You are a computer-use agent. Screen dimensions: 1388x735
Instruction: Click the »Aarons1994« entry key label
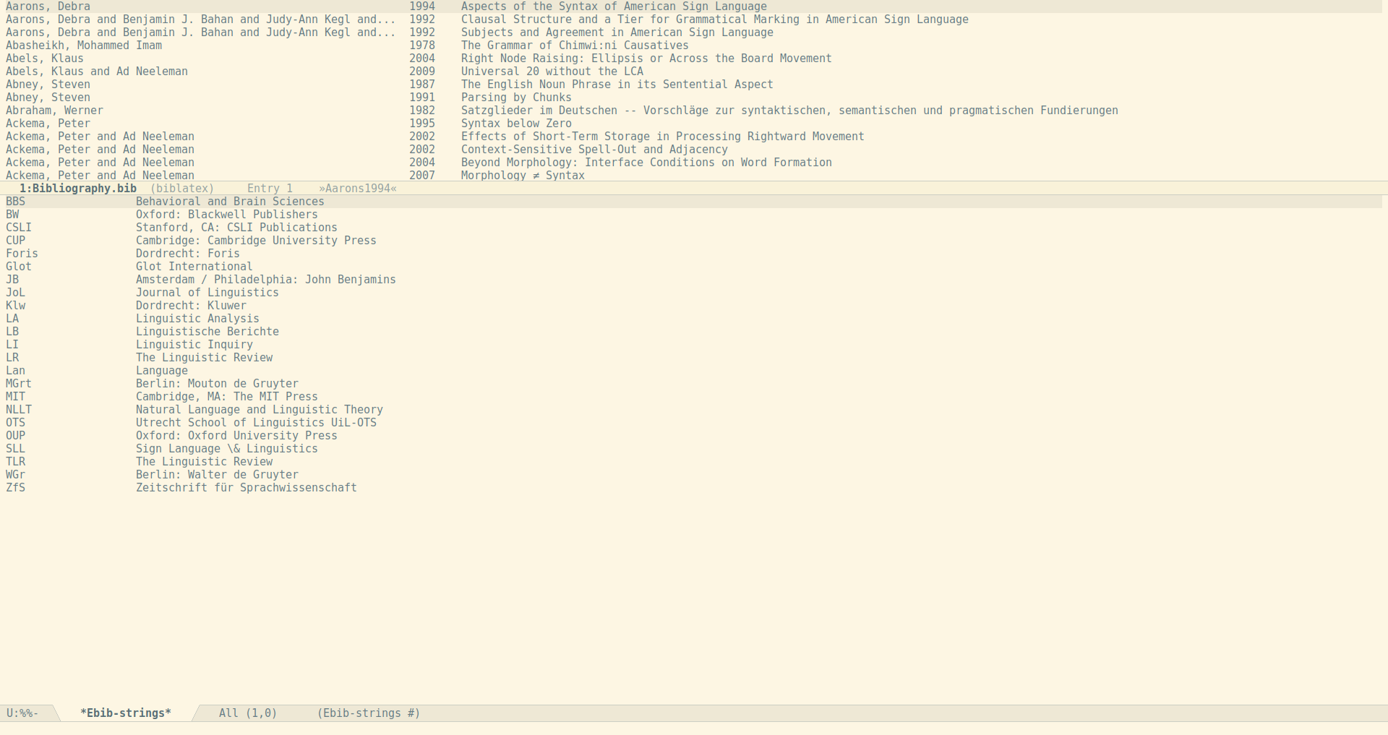click(357, 189)
